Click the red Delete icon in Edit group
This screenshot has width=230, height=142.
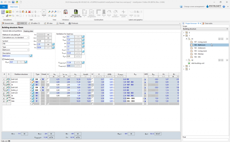[x=29, y=12]
